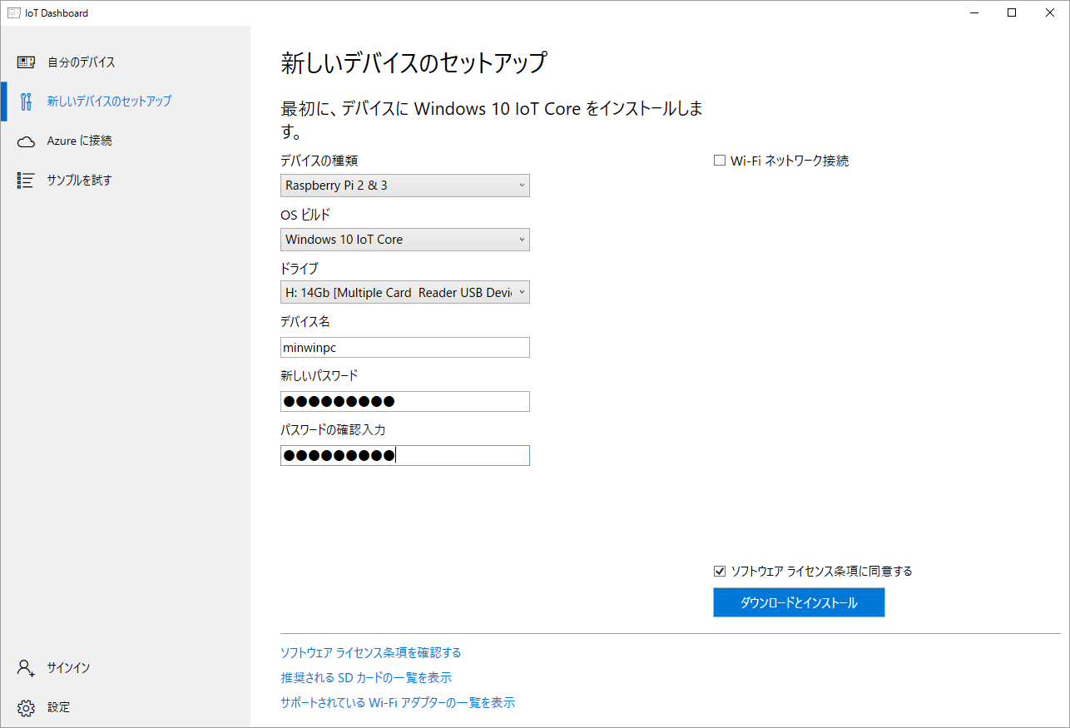Go to Azure に接続 page
1070x728 pixels.
[125, 141]
